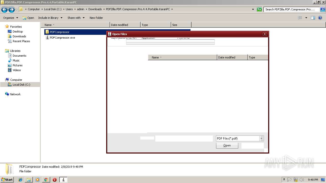Sort dialog list by Date modified column

click(x=232, y=57)
